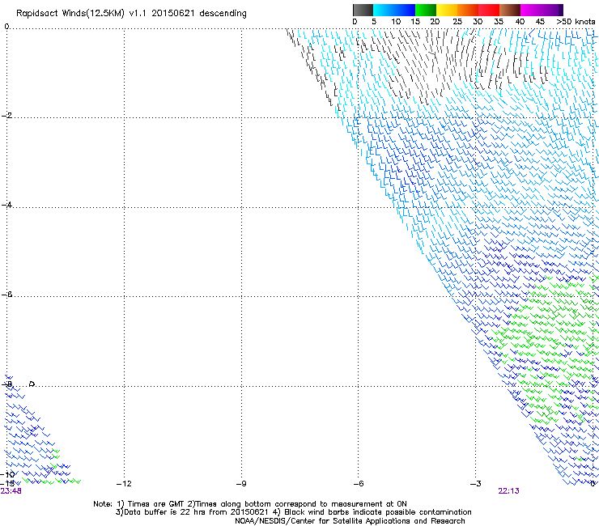This screenshot has height=526, width=599.
Task: Select the legend label "40"
Action: click(x=520, y=22)
